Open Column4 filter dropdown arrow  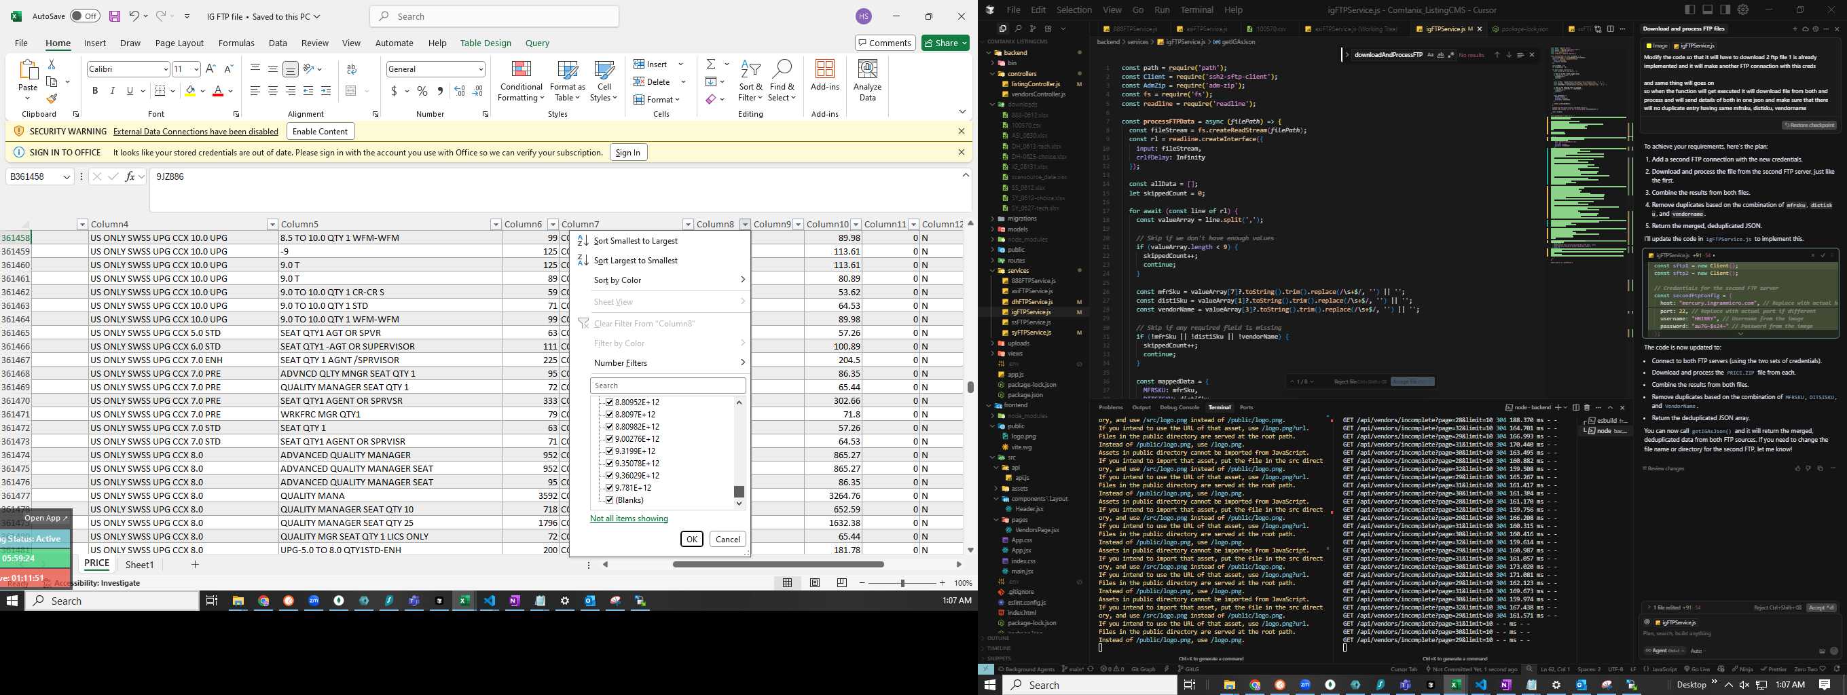[272, 224]
